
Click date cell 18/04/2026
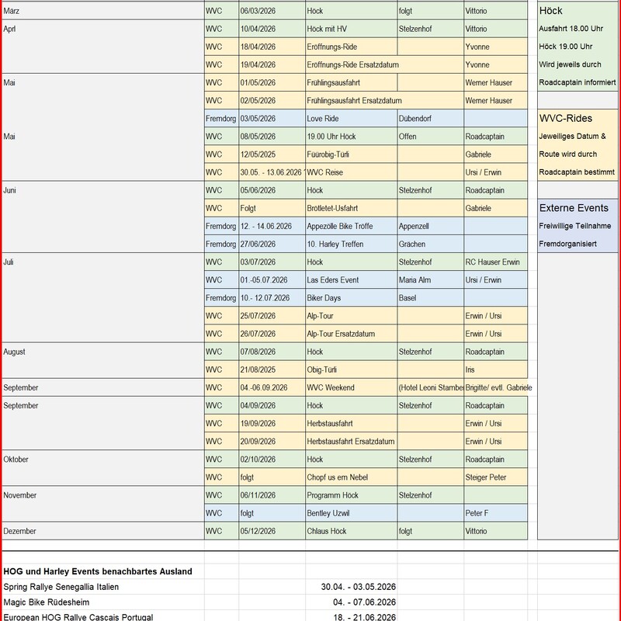click(x=272, y=47)
